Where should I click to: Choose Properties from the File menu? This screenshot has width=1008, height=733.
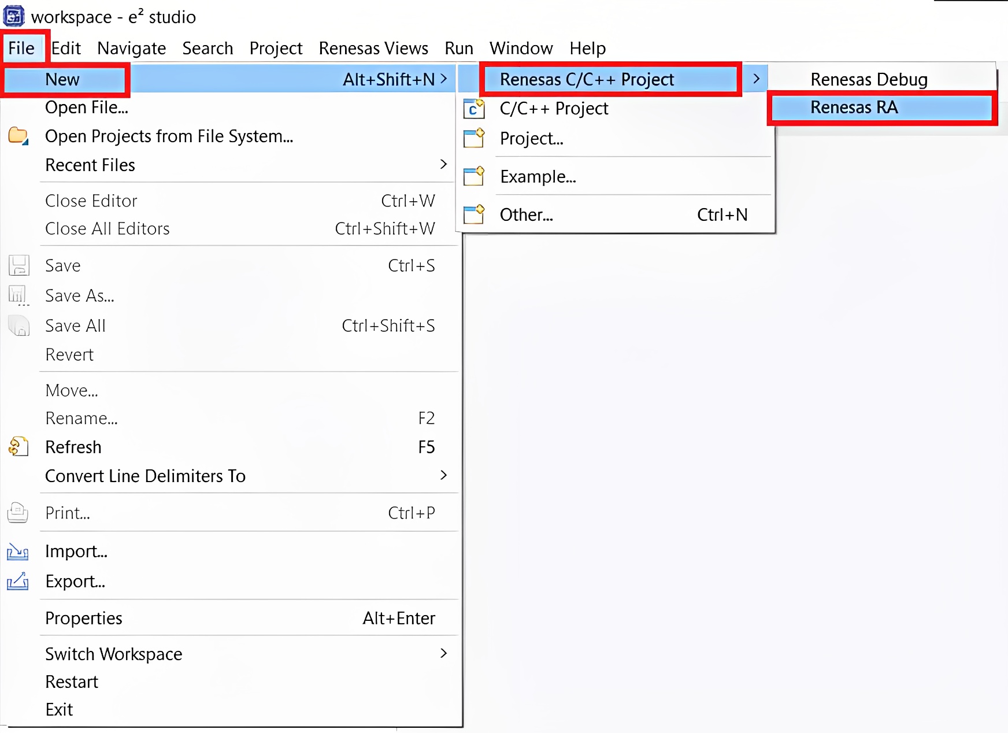[84, 619]
